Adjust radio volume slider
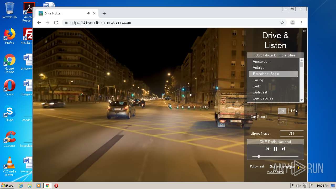 click(275, 156)
